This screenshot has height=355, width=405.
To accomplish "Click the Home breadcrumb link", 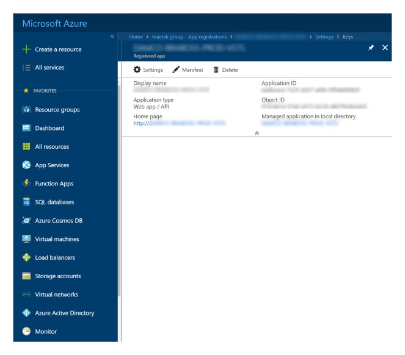I will point(136,37).
